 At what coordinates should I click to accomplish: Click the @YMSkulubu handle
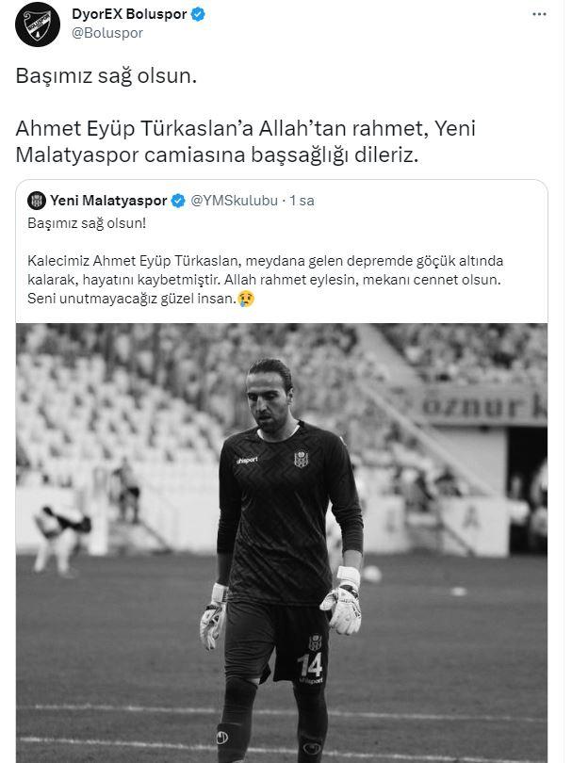coord(234,201)
